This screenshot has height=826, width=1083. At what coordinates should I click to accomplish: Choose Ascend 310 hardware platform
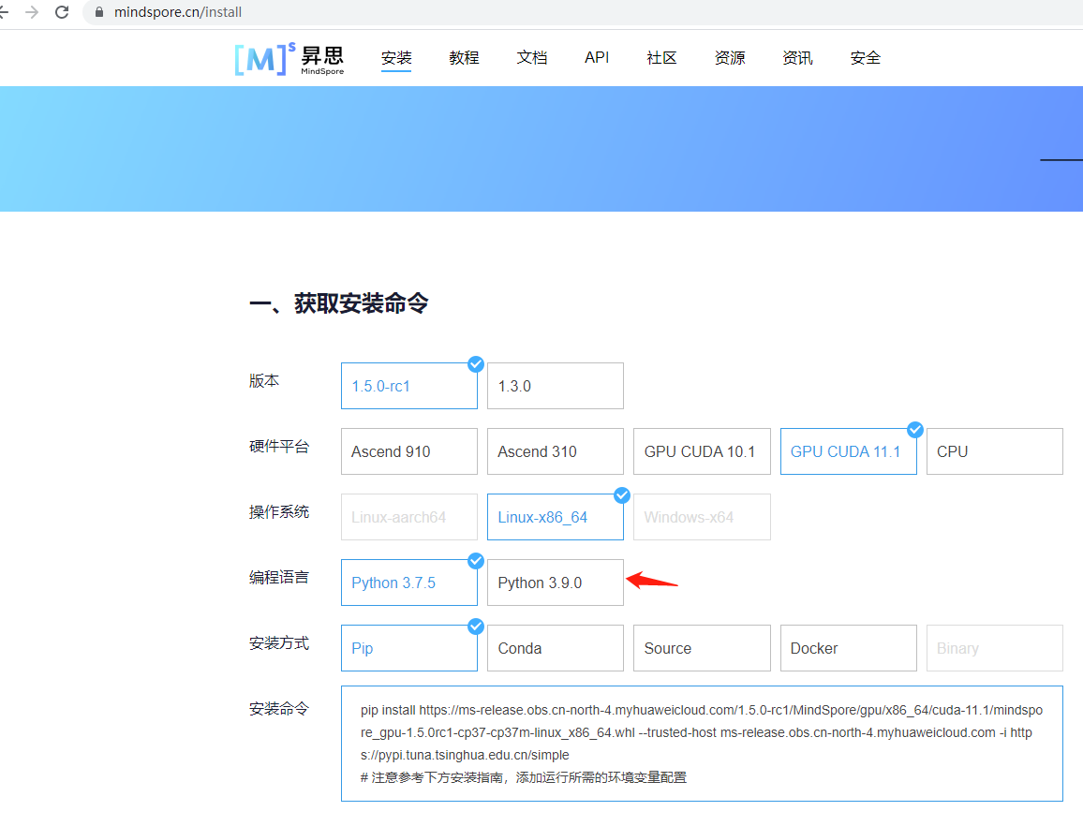(556, 451)
